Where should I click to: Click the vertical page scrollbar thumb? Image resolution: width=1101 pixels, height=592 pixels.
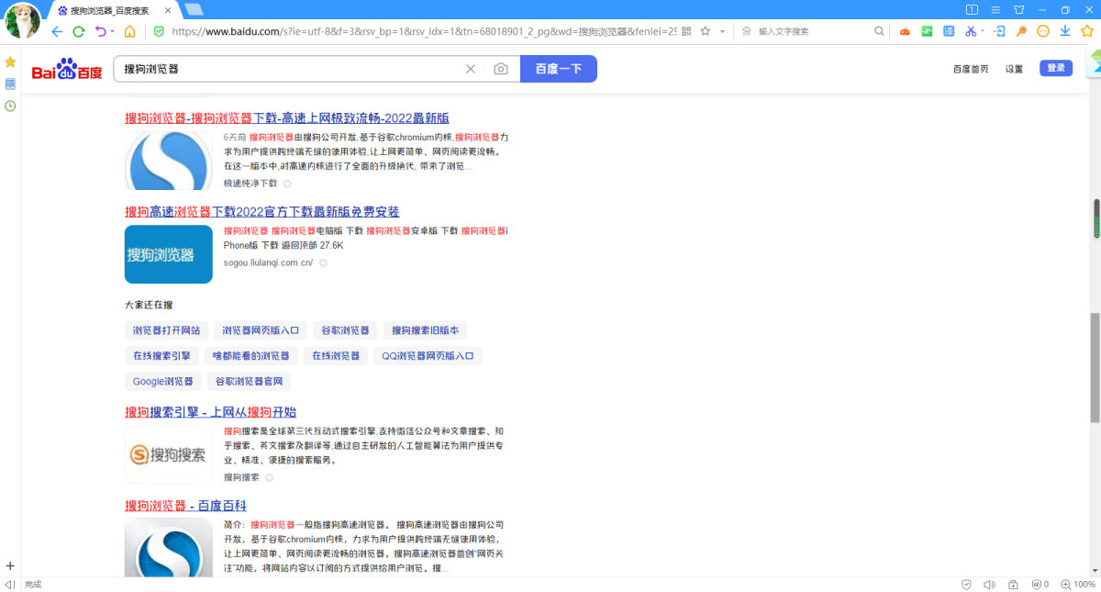[x=1095, y=368]
